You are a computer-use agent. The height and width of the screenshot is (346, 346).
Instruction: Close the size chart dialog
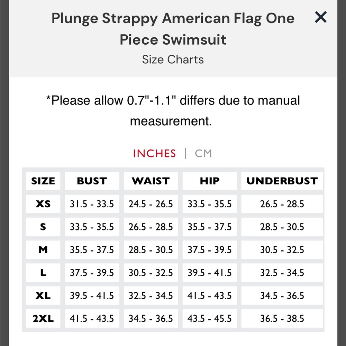pos(320,17)
